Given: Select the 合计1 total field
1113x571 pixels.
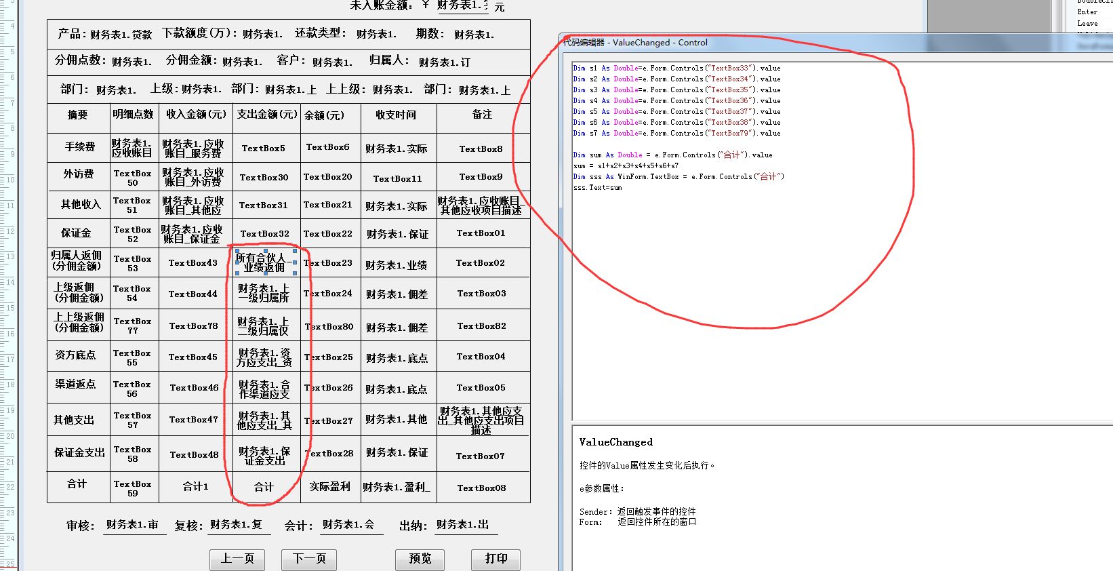Looking at the screenshot, I should point(196,487).
